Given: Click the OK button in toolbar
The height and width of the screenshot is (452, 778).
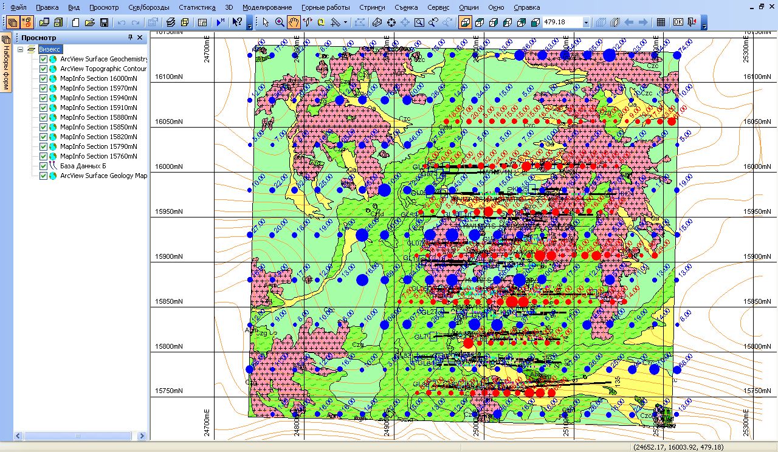Looking at the screenshot, I should pyautogui.click(x=678, y=22).
